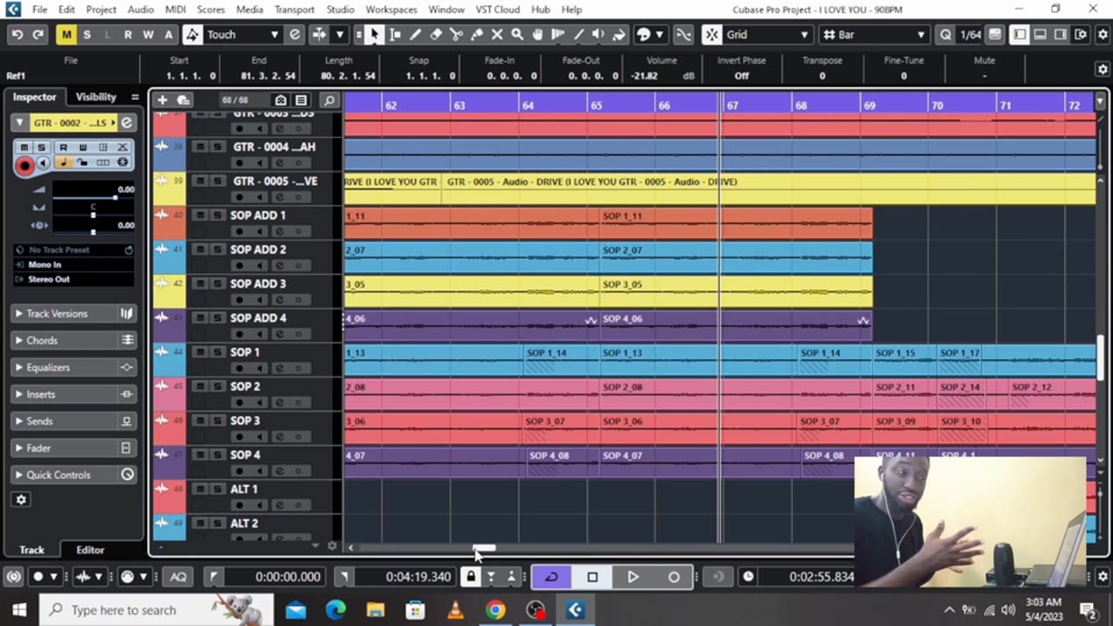Switch to the Visibility tab
Viewport: 1113px width, 626px height.
96,97
